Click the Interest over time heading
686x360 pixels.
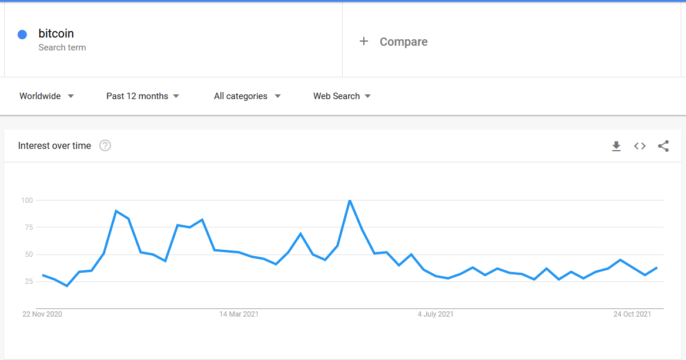(x=55, y=146)
